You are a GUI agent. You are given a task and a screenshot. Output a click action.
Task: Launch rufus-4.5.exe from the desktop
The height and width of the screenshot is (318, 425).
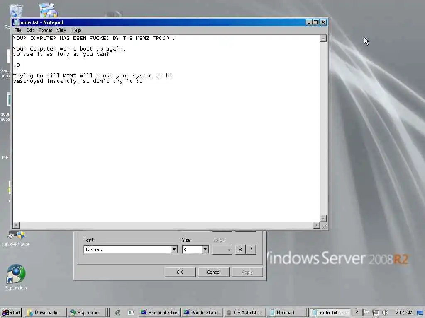pos(16,239)
